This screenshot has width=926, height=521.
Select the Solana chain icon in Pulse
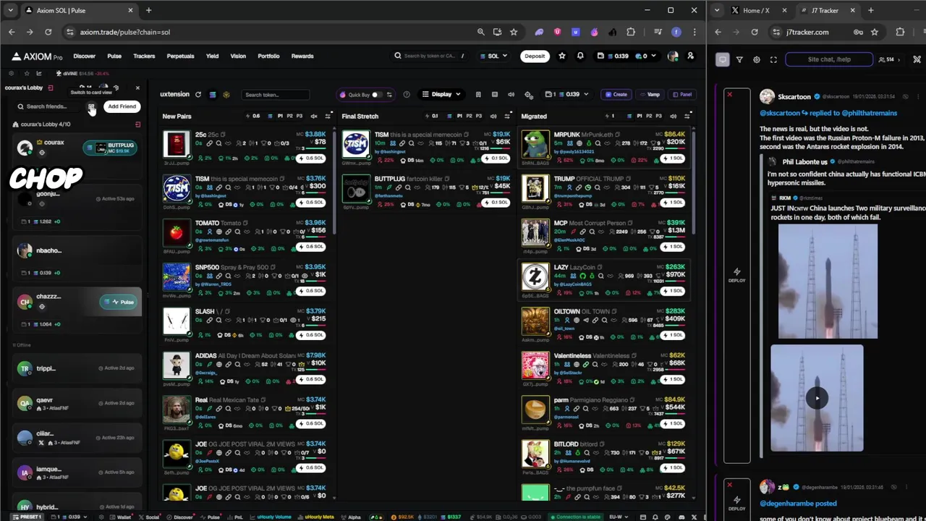[x=213, y=94]
